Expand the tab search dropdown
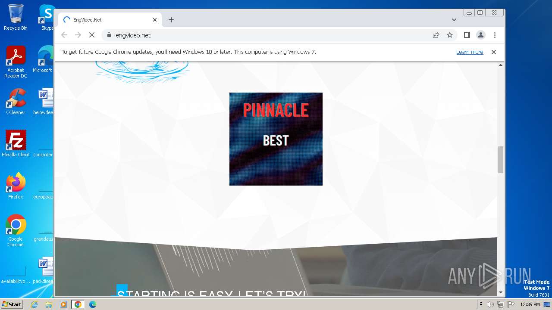 coord(454,20)
